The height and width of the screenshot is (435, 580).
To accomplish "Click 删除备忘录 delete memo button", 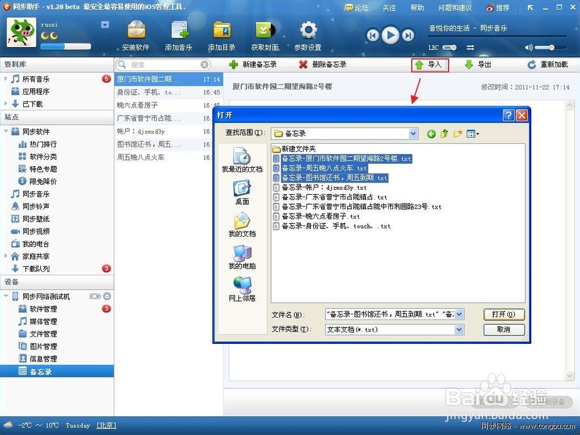I will click(322, 64).
